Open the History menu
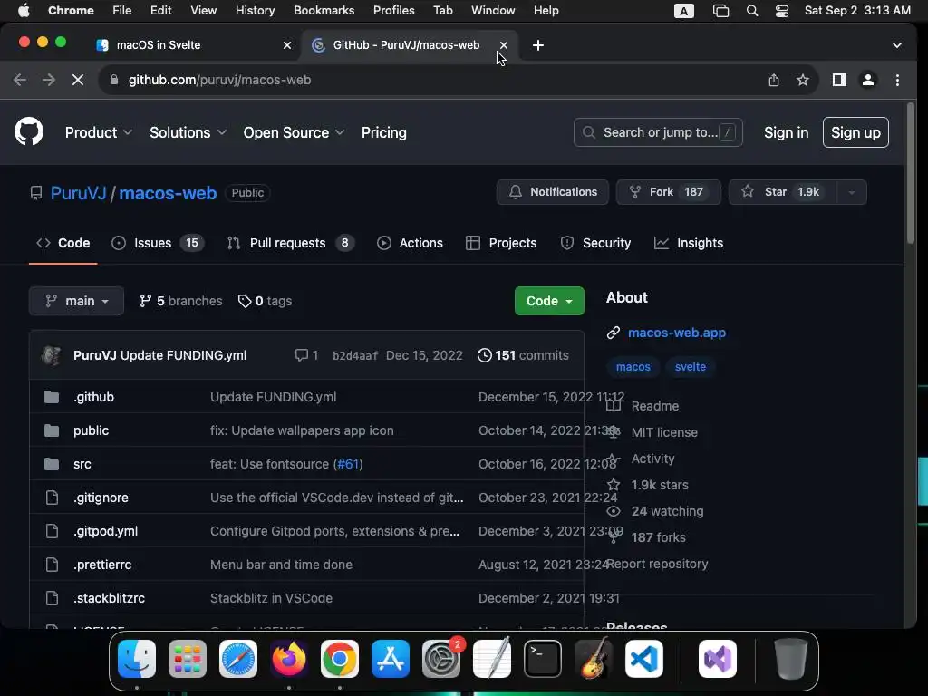Image resolution: width=928 pixels, height=696 pixels. click(x=255, y=11)
